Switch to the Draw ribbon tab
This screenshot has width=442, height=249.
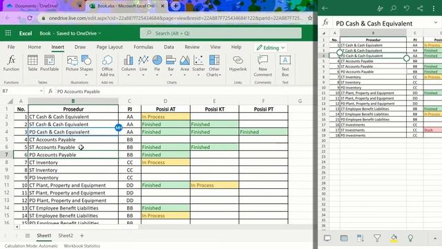80,47
